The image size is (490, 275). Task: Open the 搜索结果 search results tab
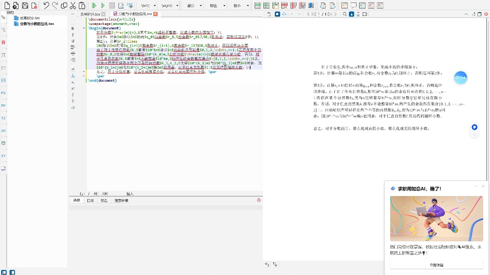pos(121,200)
